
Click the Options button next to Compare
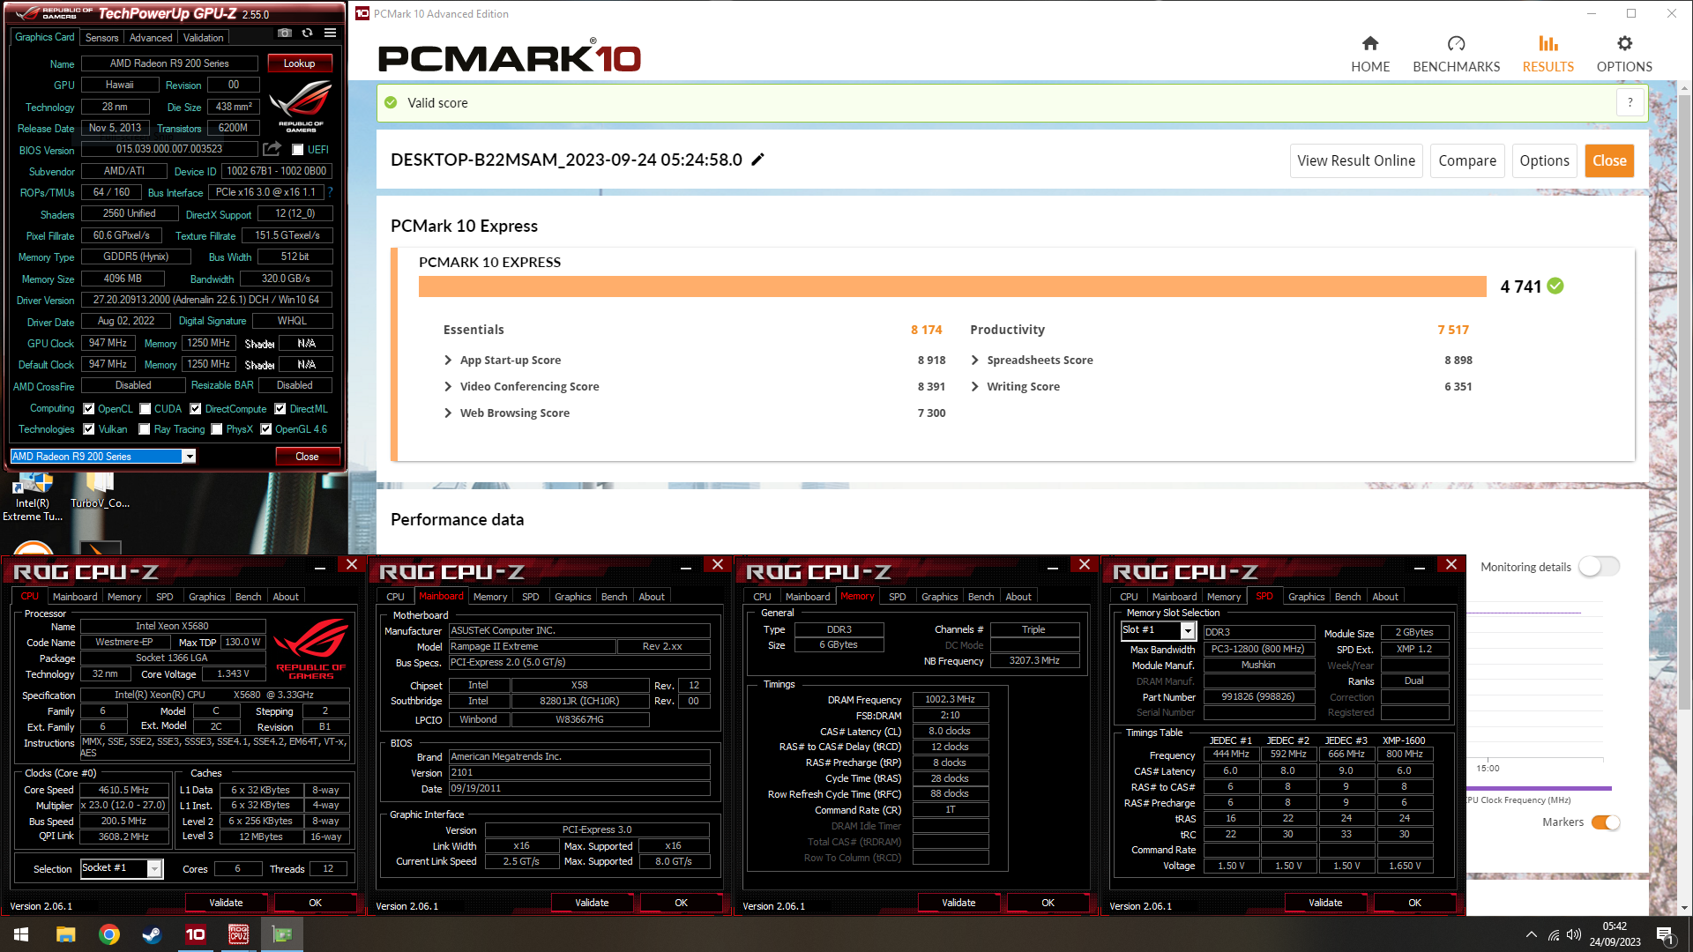click(1544, 160)
